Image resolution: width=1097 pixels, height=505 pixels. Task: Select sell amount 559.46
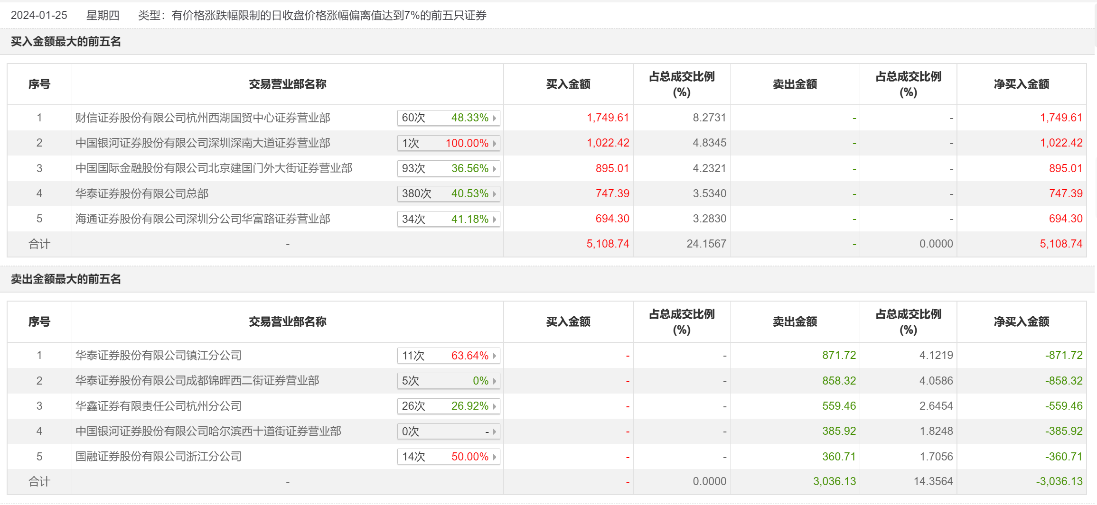click(839, 406)
